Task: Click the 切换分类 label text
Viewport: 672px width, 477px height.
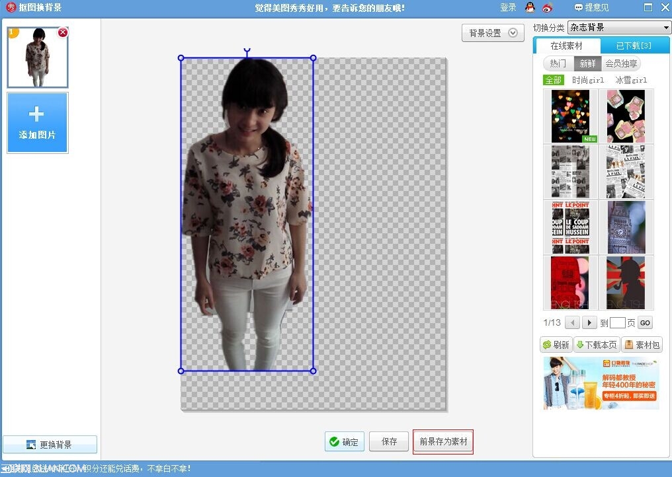Action: [548, 28]
